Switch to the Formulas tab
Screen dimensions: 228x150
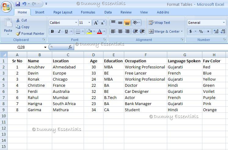(88, 12)
